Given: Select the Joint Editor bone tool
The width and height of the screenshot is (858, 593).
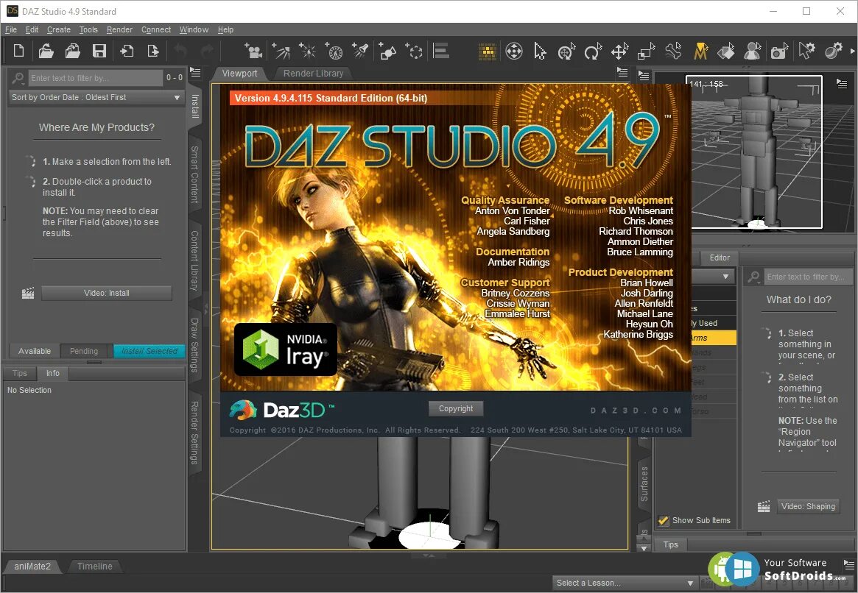Looking at the screenshot, I should pos(674,52).
